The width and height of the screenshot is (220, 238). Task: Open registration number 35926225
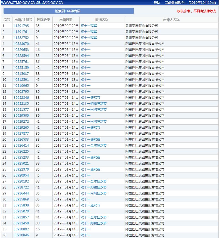pyautogui.click(x=21, y=151)
